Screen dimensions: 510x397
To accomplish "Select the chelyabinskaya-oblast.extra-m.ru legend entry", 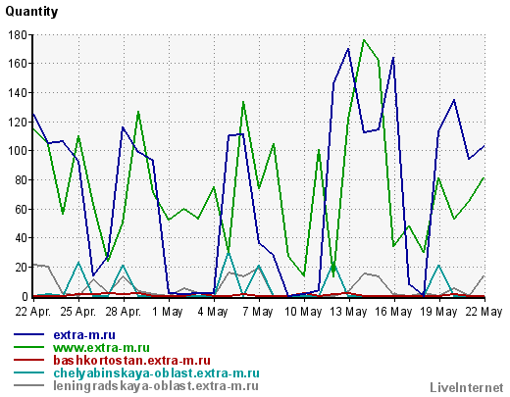I will (x=156, y=373).
